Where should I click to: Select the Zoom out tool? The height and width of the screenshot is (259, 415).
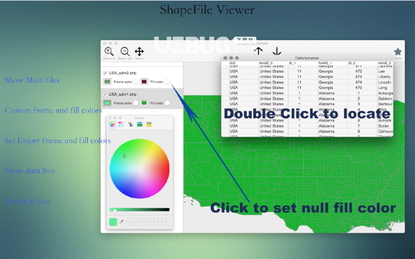124,51
